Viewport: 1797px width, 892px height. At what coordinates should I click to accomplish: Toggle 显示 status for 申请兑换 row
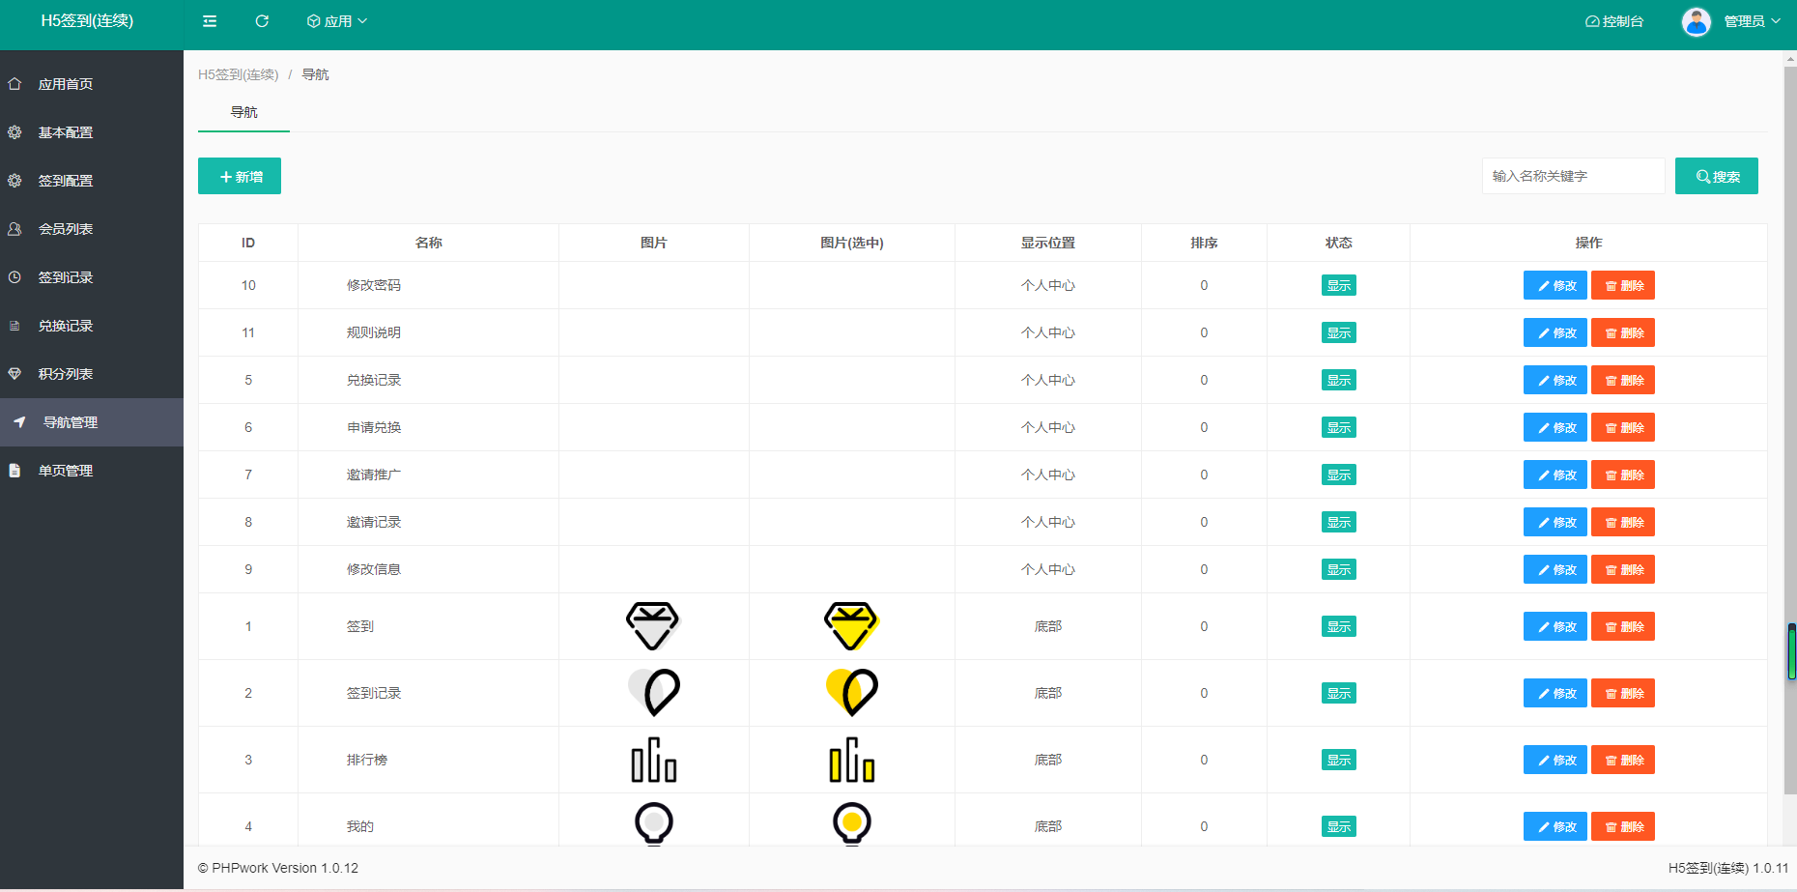(x=1339, y=427)
